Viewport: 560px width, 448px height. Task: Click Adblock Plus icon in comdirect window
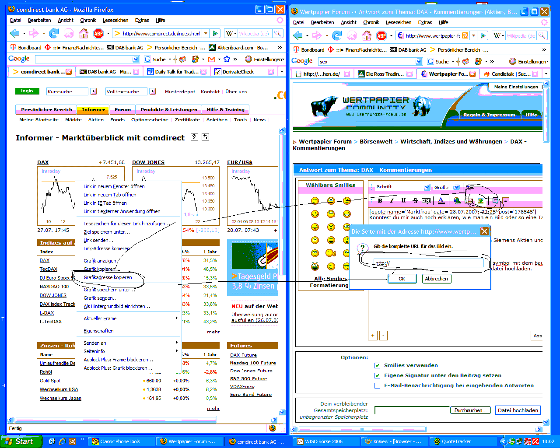(x=98, y=33)
